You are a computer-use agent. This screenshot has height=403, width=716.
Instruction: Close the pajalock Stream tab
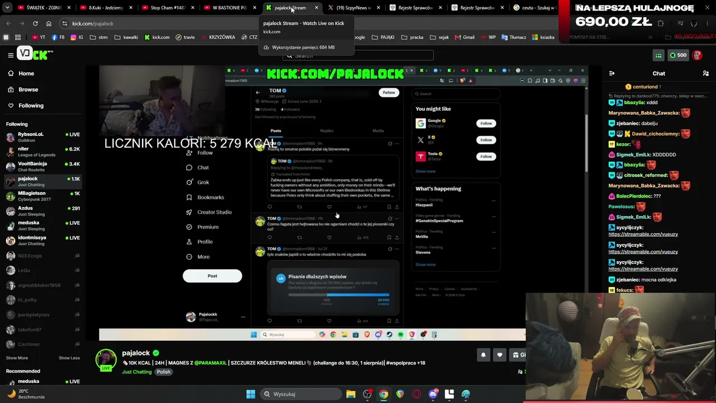coord(316,8)
